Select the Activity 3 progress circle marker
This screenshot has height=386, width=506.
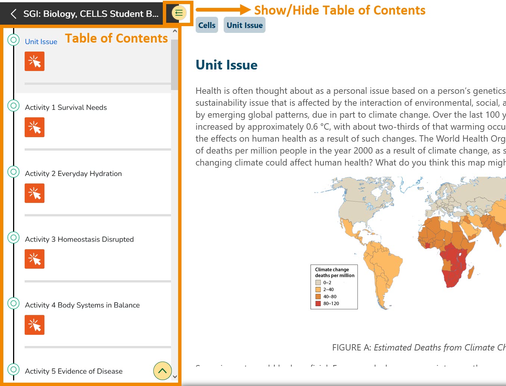(13, 237)
